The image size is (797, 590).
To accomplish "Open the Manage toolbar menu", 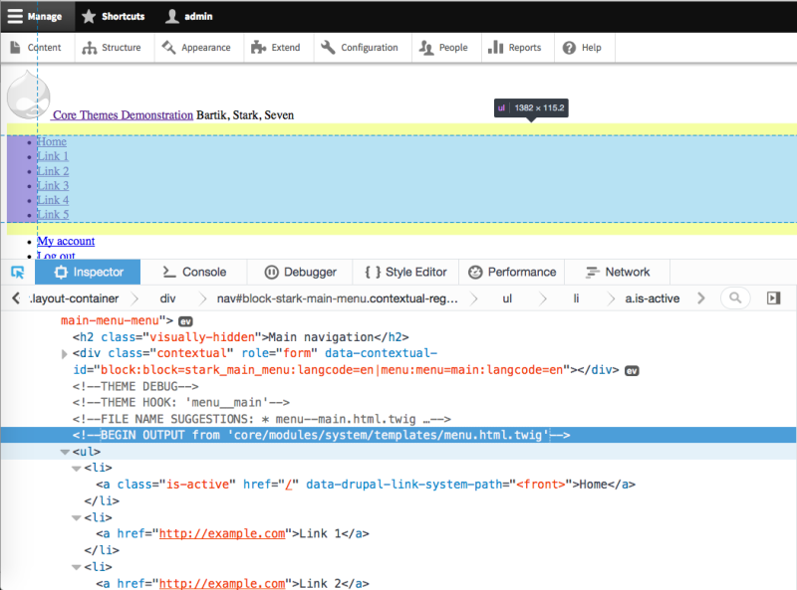I will (38, 16).
